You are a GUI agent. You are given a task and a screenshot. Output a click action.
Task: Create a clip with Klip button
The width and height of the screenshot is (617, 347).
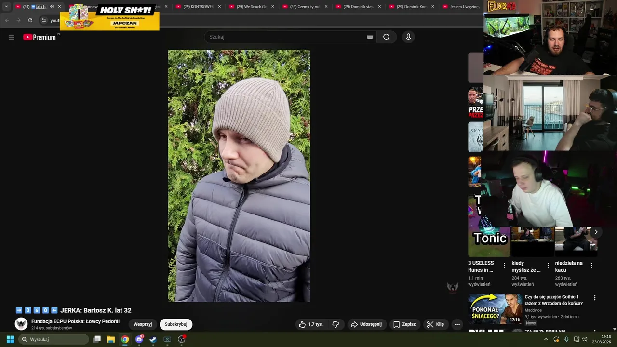click(x=435, y=324)
